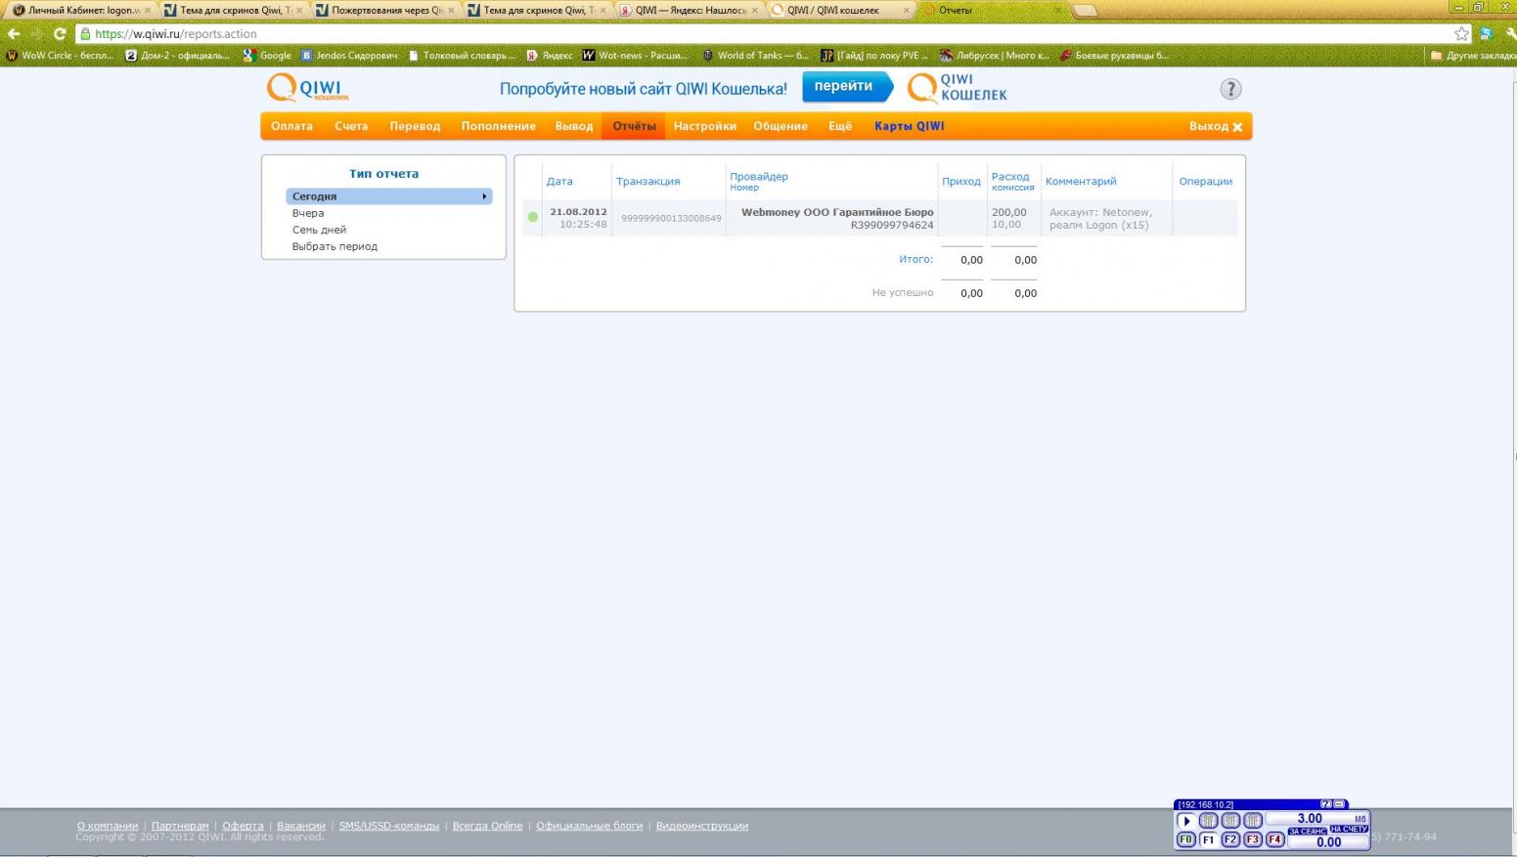This screenshot has height=857, width=1517.
Task: Click the browser back arrow
Action: tap(15, 34)
